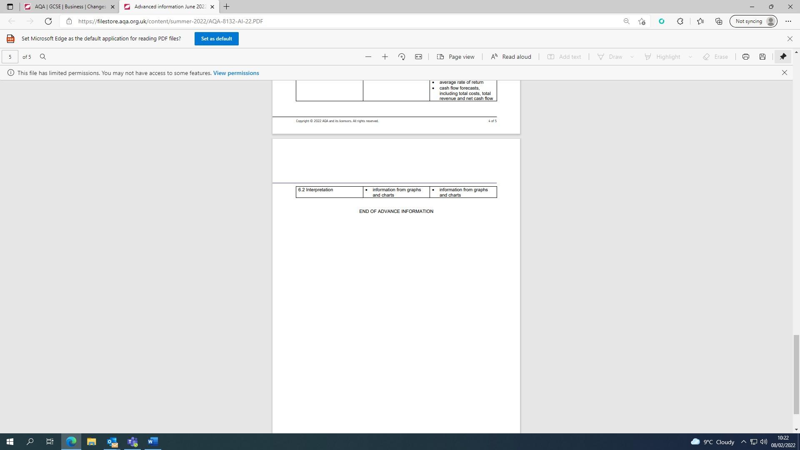Open a new browser tab
This screenshot has height=450, width=800.
pos(226,7)
